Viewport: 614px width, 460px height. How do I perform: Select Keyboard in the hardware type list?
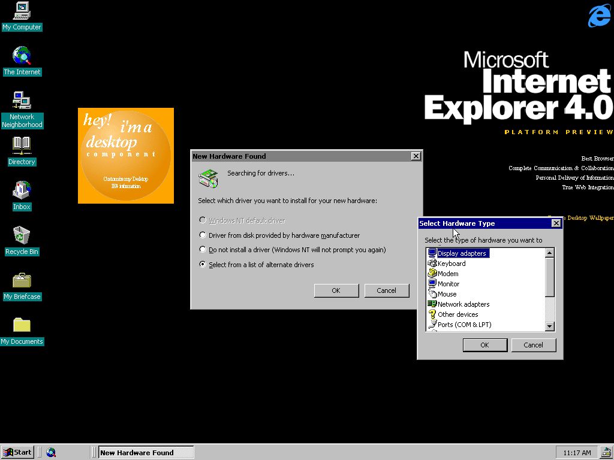click(450, 263)
